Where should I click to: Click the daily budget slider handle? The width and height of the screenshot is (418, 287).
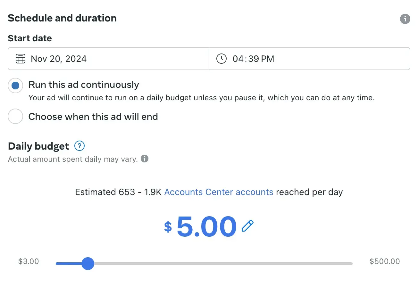click(x=88, y=264)
